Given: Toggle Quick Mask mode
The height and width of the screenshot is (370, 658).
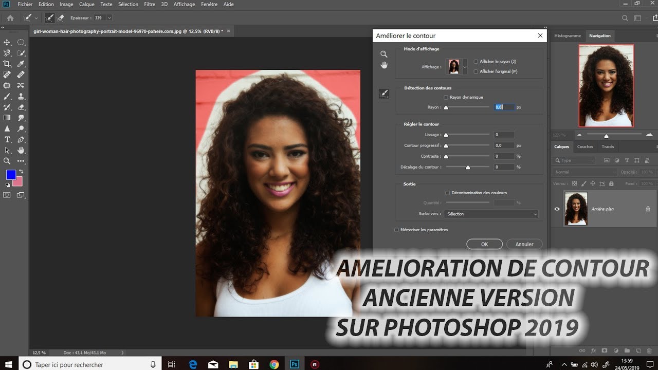Looking at the screenshot, I should 7,195.
